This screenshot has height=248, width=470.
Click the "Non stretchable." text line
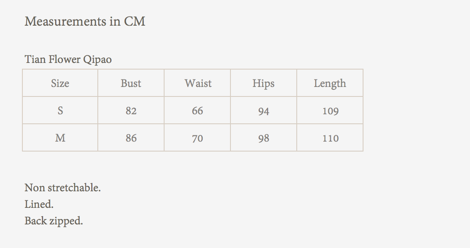[x=63, y=188]
